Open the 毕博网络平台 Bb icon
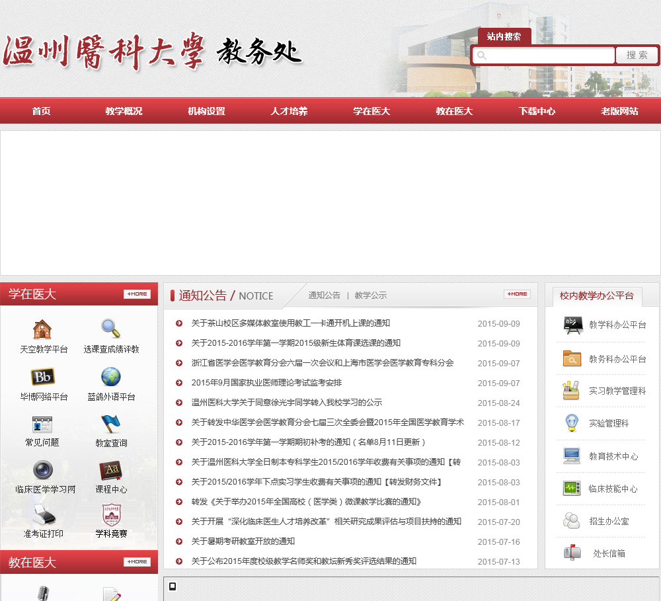The image size is (661, 601). (42, 377)
